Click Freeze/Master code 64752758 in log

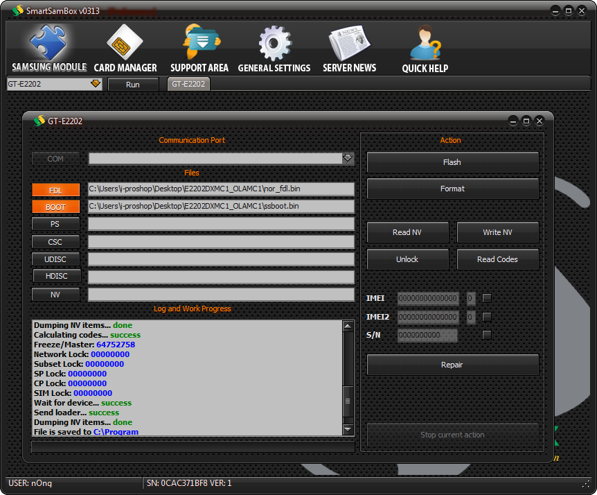(x=116, y=345)
